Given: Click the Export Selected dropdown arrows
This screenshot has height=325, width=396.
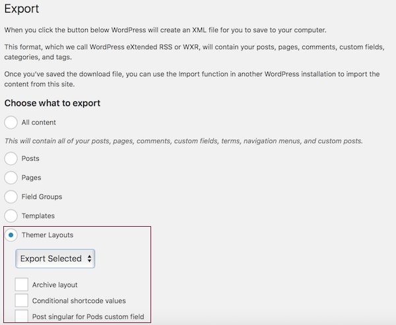Looking at the screenshot, I should click(x=89, y=258).
